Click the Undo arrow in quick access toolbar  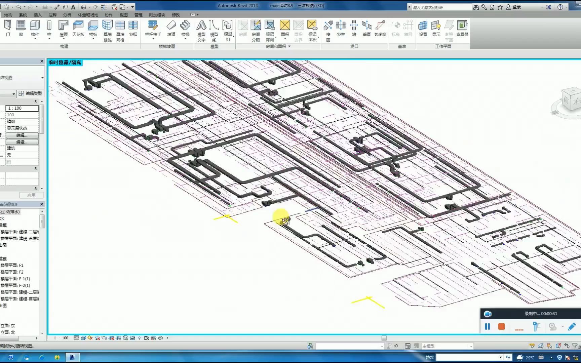coord(19,7)
